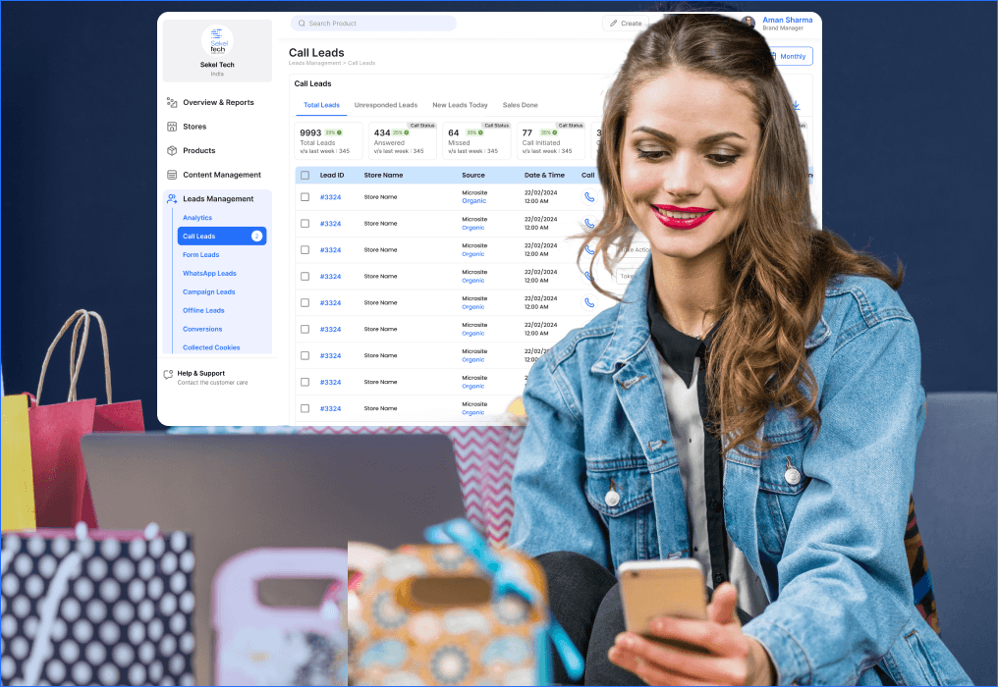Open WhatsApp Leads submenu item
The image size is (998, 687).
pyautogui.click(x=209, y=274)
